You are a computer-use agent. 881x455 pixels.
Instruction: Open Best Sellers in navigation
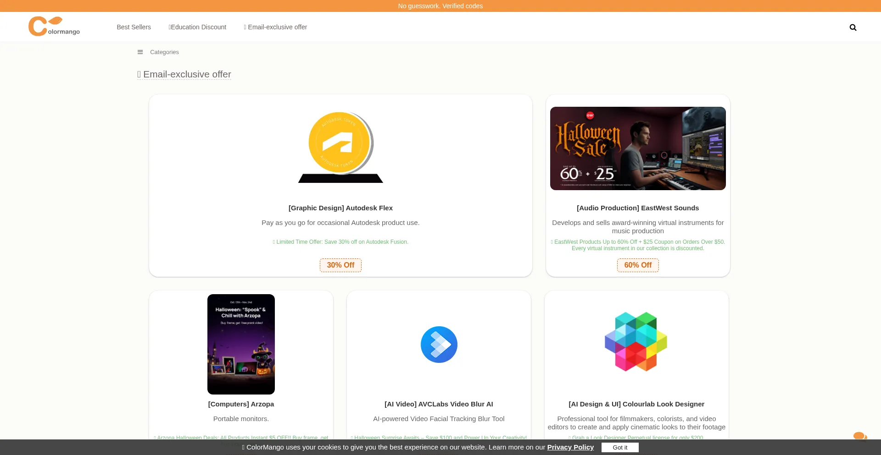coord(134,27)
